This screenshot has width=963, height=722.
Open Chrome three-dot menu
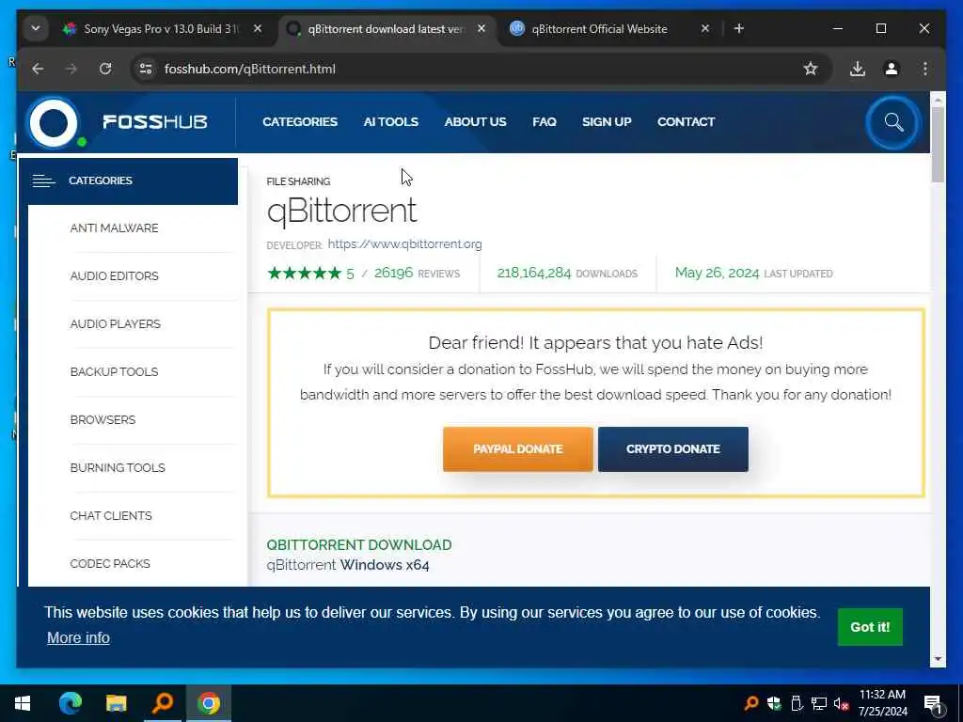click(x=925, y=69)
